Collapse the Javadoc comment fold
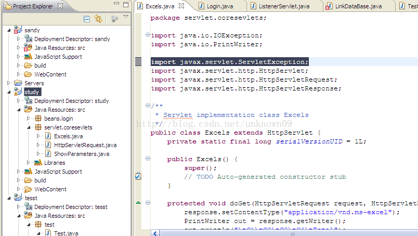418x236 pixels. [148, 106]
